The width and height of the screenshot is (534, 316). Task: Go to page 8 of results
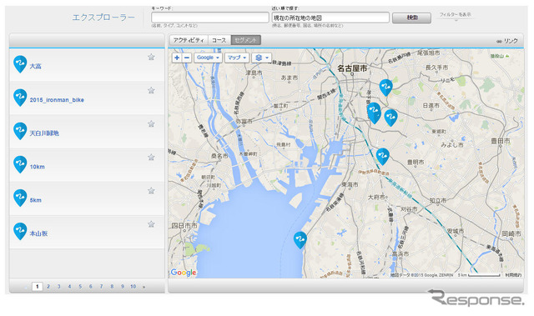(112, 287)
